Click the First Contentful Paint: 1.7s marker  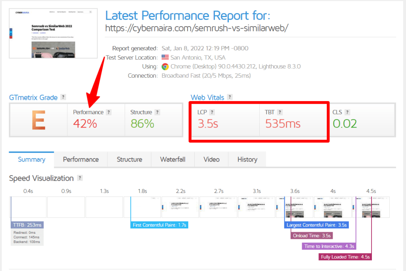pyautogui.click(x=159, y=225)
